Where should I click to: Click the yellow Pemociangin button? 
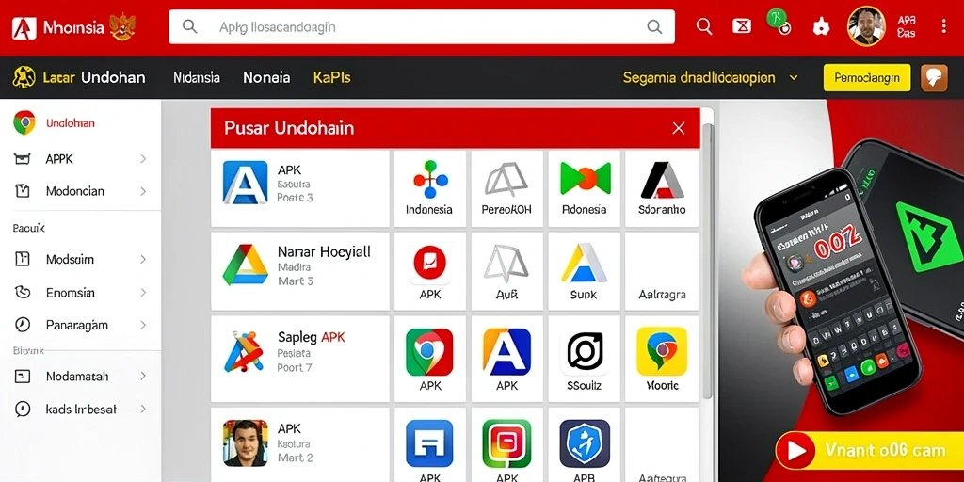[867, 78]
